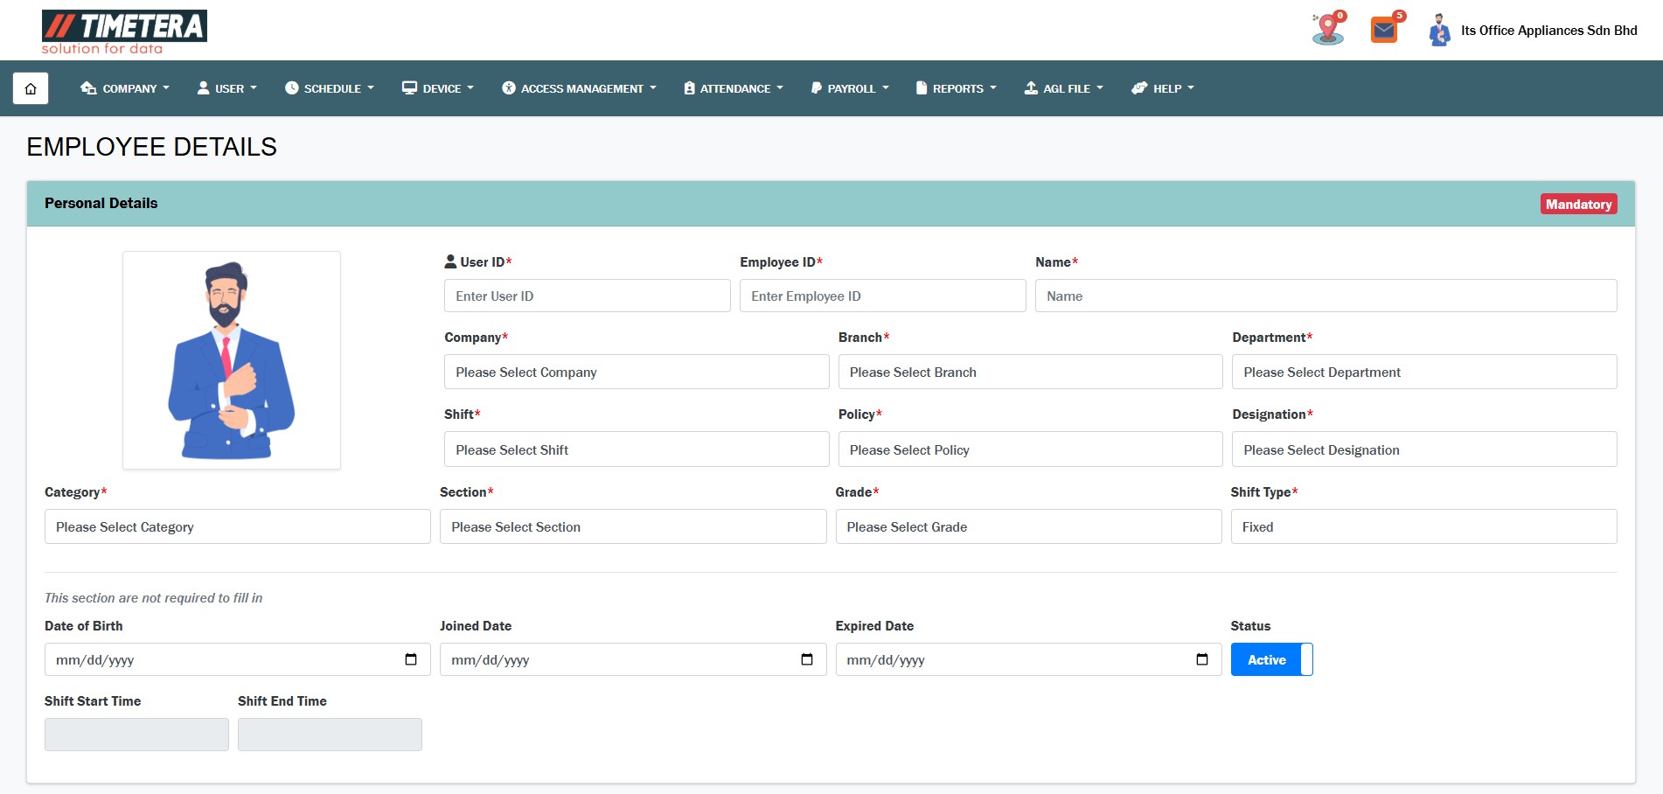
Task: Click the employee photo thumbnail
Action: (232, 360)
